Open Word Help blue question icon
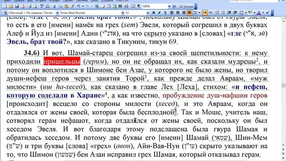Image resolution: width=286 pixels, height=161 pixels. pos(174,6)
